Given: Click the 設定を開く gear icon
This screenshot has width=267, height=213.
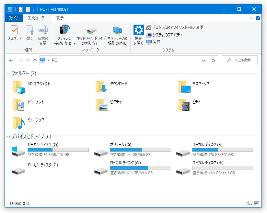Looking at the screenshot, I should point(138,30).
